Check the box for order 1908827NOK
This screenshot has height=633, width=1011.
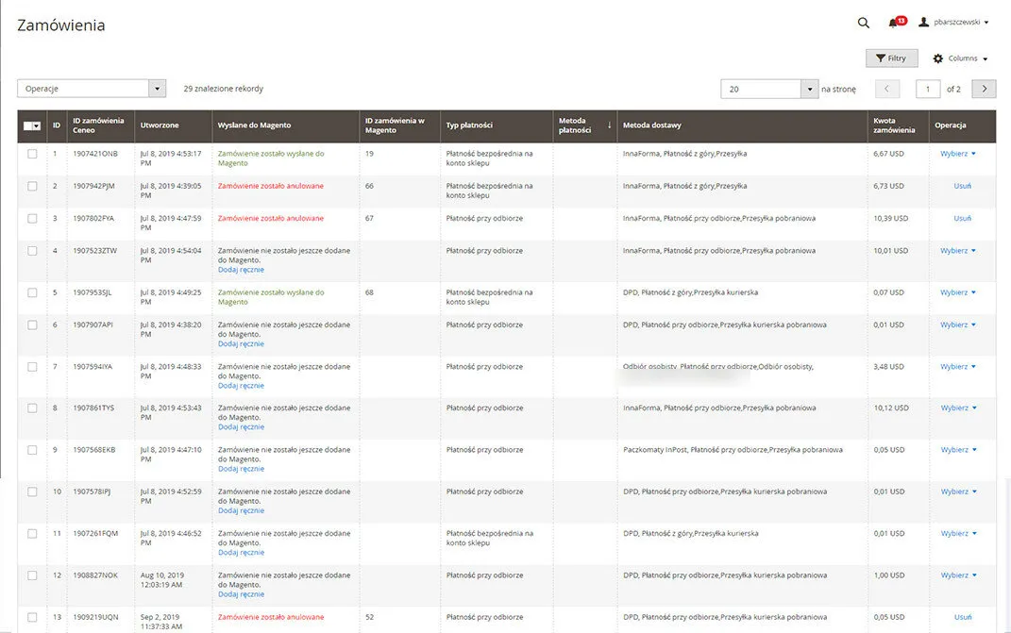click(x=32, y=575)
